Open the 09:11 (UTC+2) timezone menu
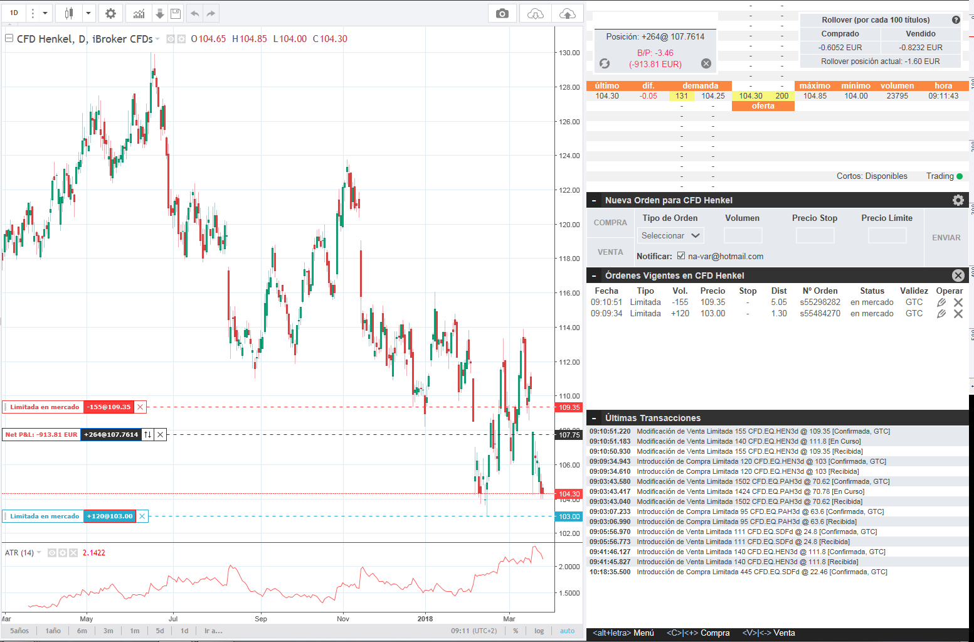 474,631
